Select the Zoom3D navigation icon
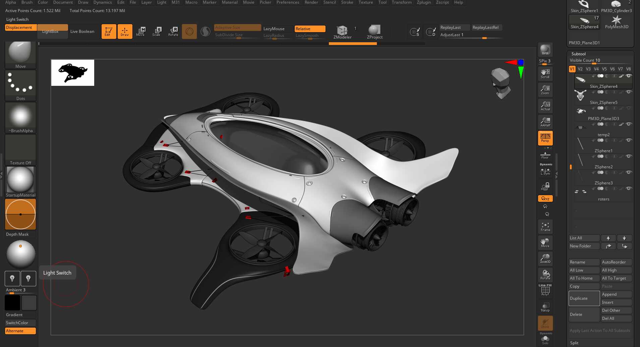 pyautogui.click(x=545, y=258)
